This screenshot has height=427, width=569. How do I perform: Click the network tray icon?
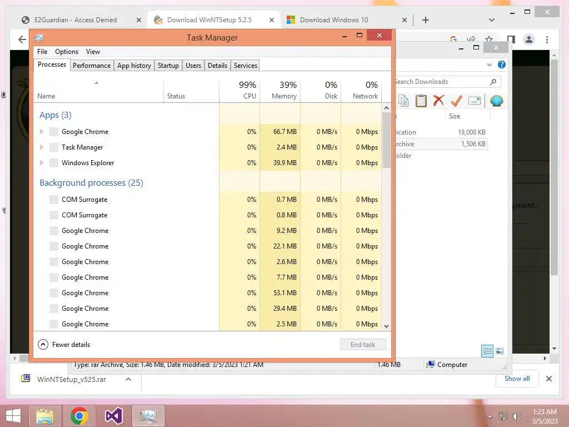(x=503, y=416)
